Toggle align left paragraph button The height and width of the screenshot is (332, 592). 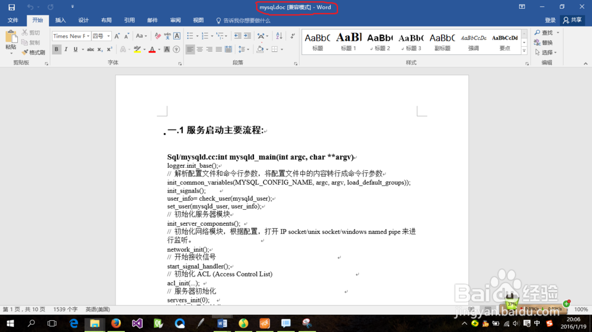tap(190, 50)
